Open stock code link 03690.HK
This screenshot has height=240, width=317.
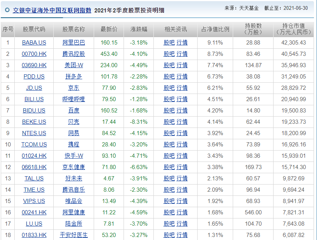click(x=34, y=65)
